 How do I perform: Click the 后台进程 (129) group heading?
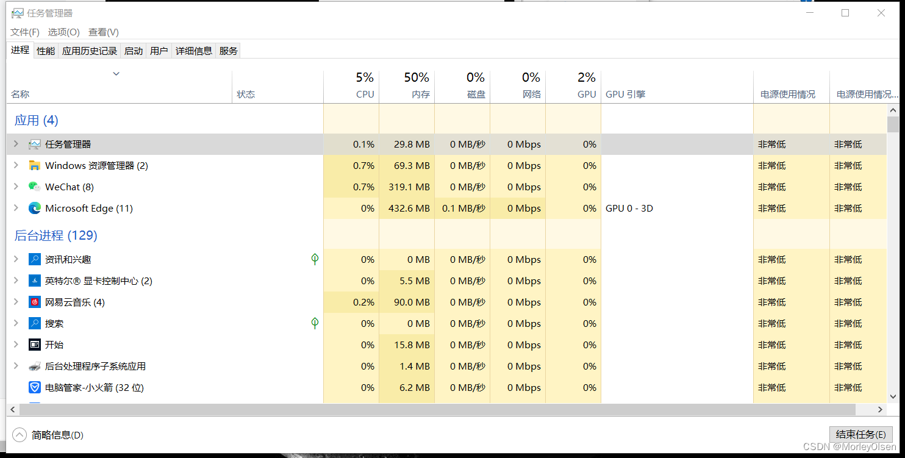(56, 235)
